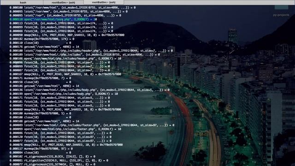Switch to the inactive darker root@at0m ssh tab
This screenshot has width=295, height=166.
pyautogui.click(x=64, y=2)
